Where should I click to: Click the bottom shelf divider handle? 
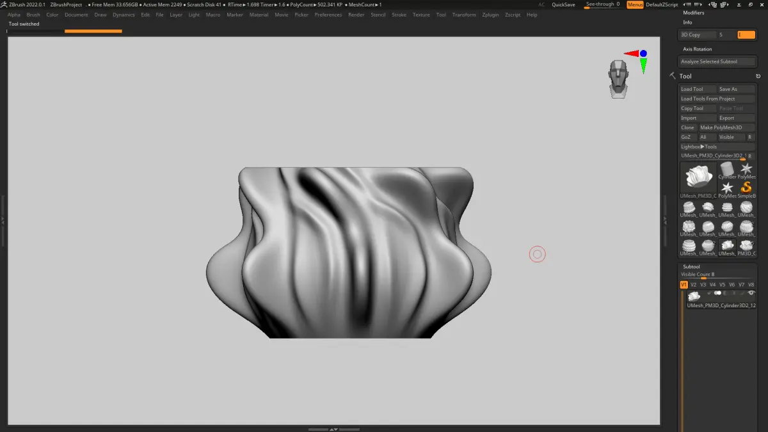[334, 429]
